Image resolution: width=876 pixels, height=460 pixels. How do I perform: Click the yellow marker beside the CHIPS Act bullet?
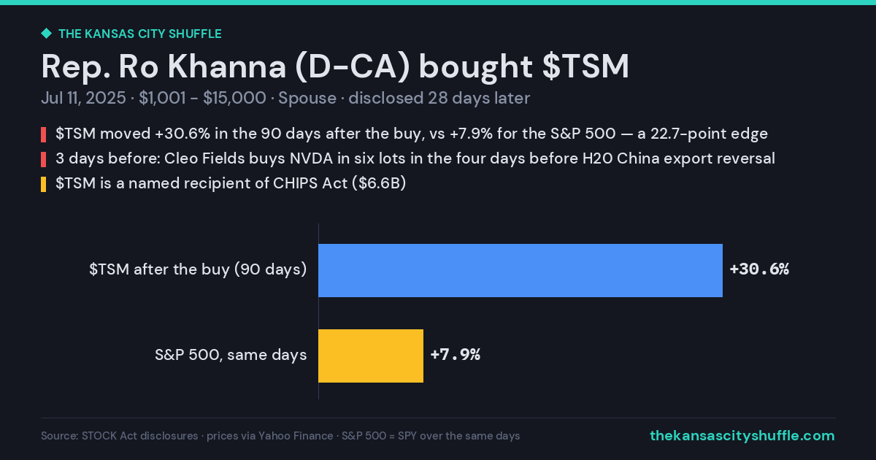44,183
